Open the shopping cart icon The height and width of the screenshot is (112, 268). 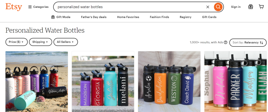point(261,7)
